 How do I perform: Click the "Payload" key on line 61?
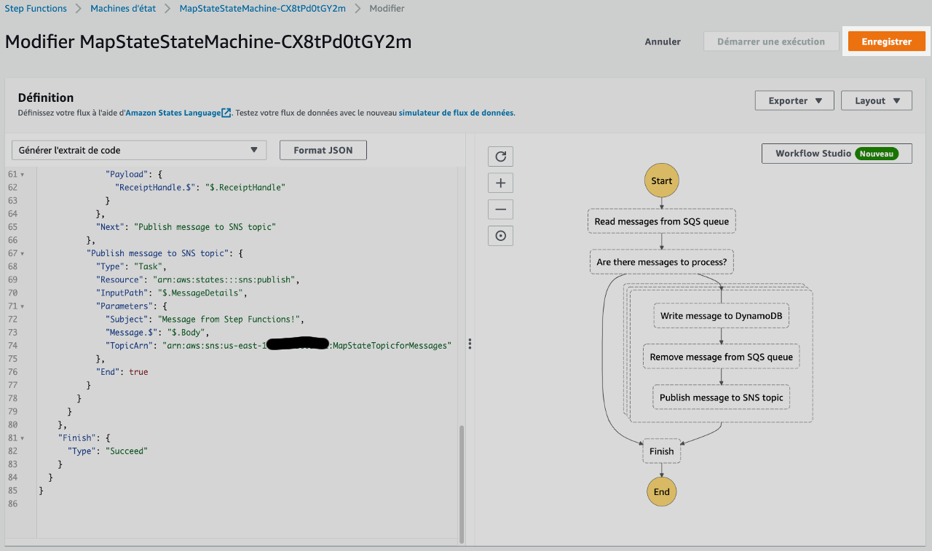127,175
